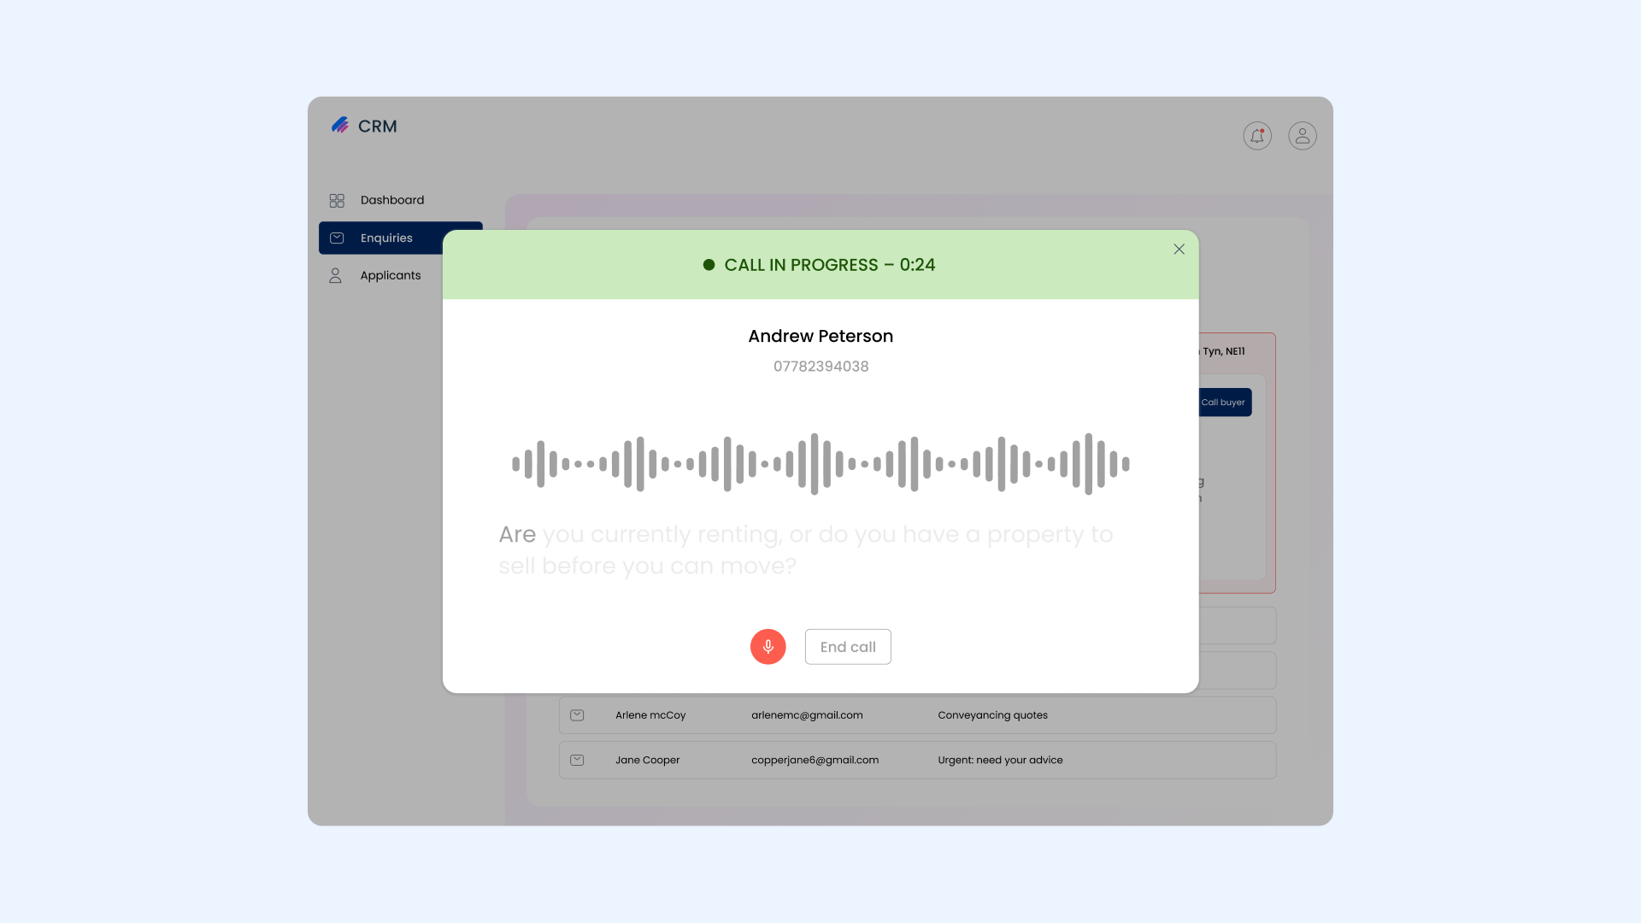1641x923 pixels.
Task: Open the notifications bell icon
Action: click(1256, 136)
